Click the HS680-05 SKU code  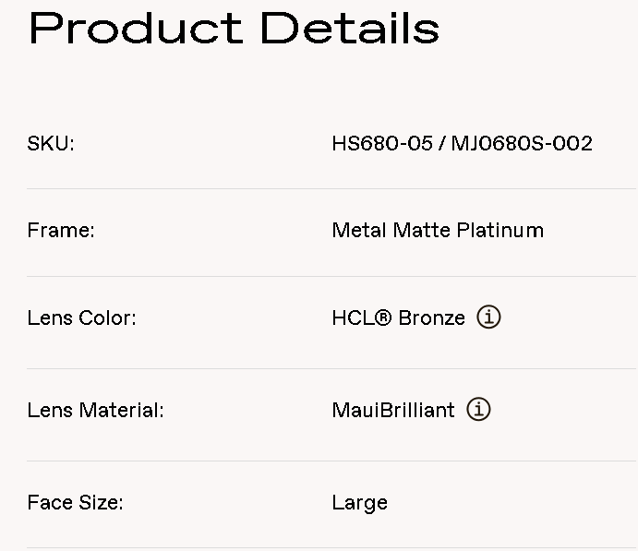coord(382,144)
